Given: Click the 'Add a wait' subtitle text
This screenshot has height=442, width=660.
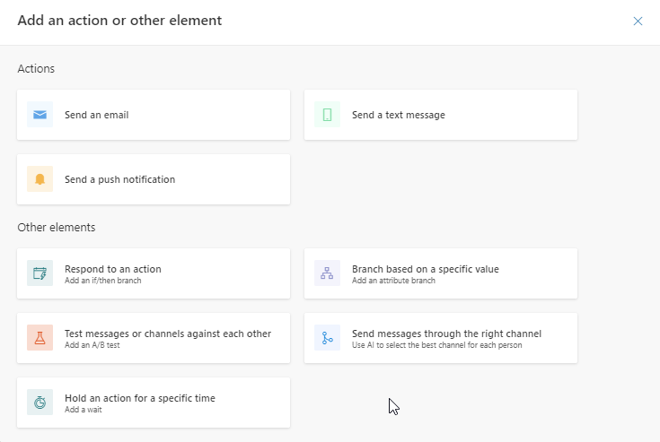Looking at the screenshot, I should (84, 410).
